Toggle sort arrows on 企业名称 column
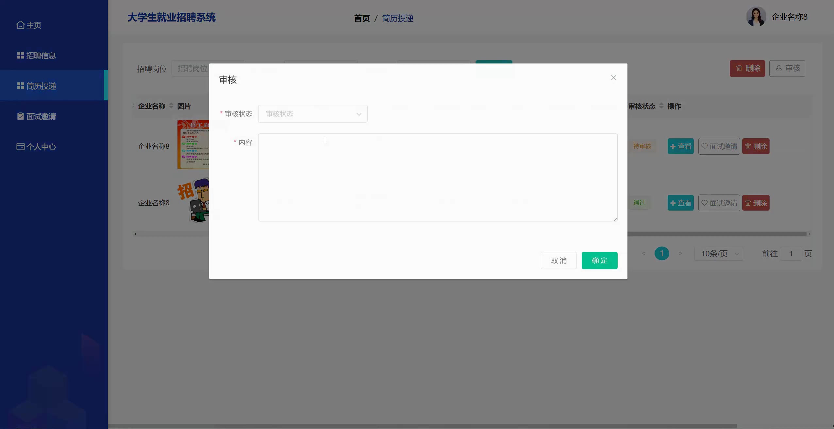 [171, 106]
